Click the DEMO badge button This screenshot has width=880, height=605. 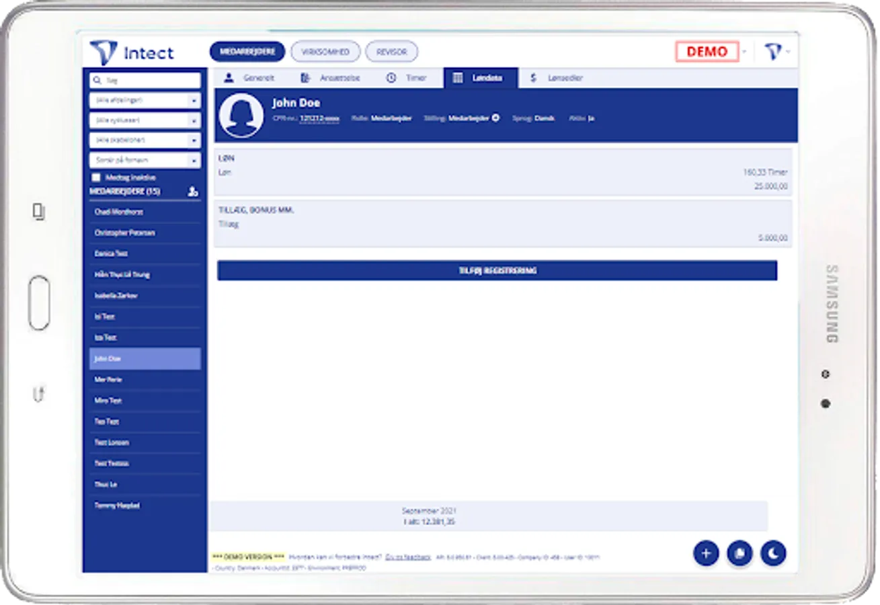[x=707, y=52]
